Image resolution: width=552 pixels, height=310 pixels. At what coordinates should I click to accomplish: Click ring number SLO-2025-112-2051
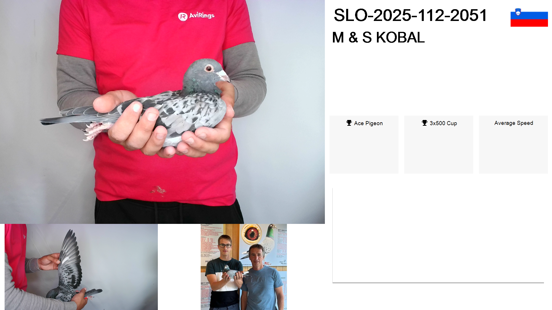coord(410,15)
